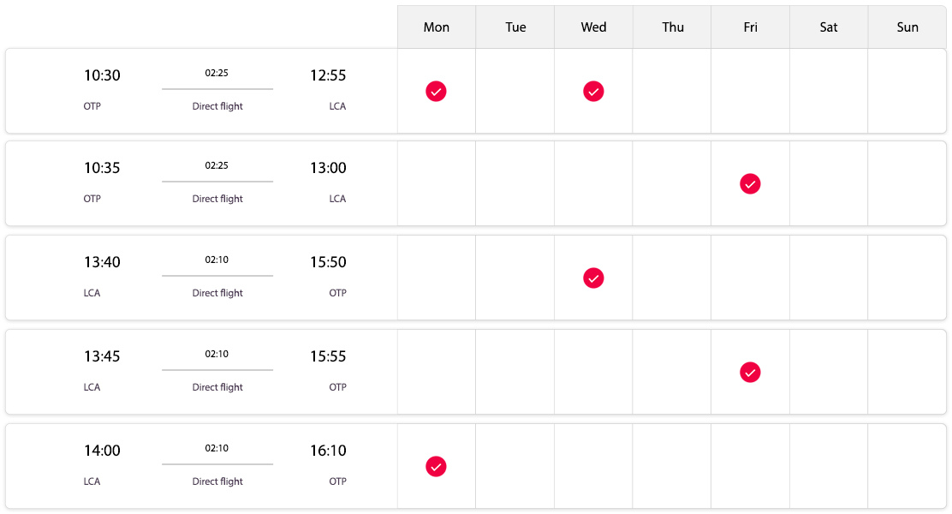Click the 10:30 departure time
Image resolution: width=952 pixels, height=514 pixels.
(x=102, y=75)
